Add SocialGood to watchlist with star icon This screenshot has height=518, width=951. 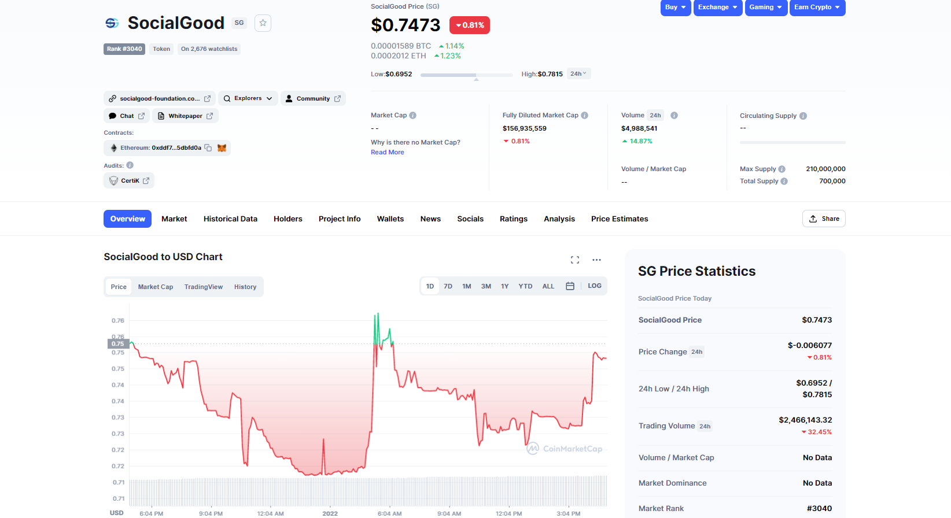(x=263, y=23)
